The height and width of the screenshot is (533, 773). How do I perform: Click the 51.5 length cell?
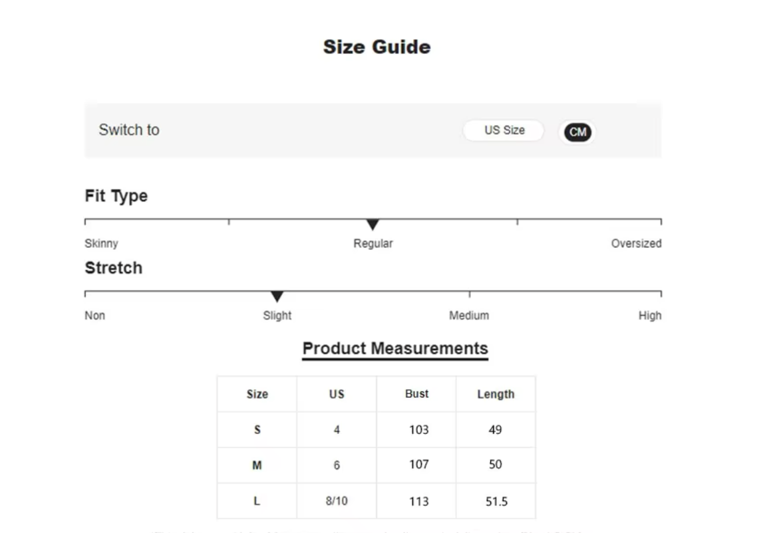click(x=496, y=501)
